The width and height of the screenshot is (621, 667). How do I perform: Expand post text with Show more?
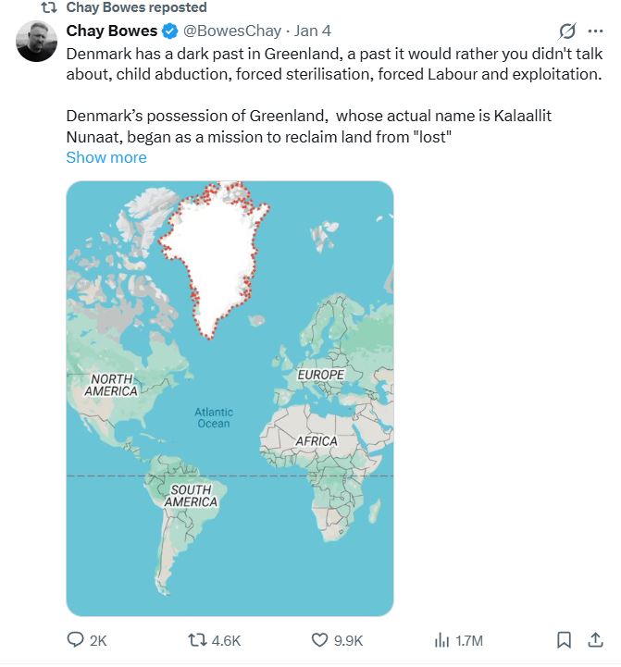(x=106, y=157)
